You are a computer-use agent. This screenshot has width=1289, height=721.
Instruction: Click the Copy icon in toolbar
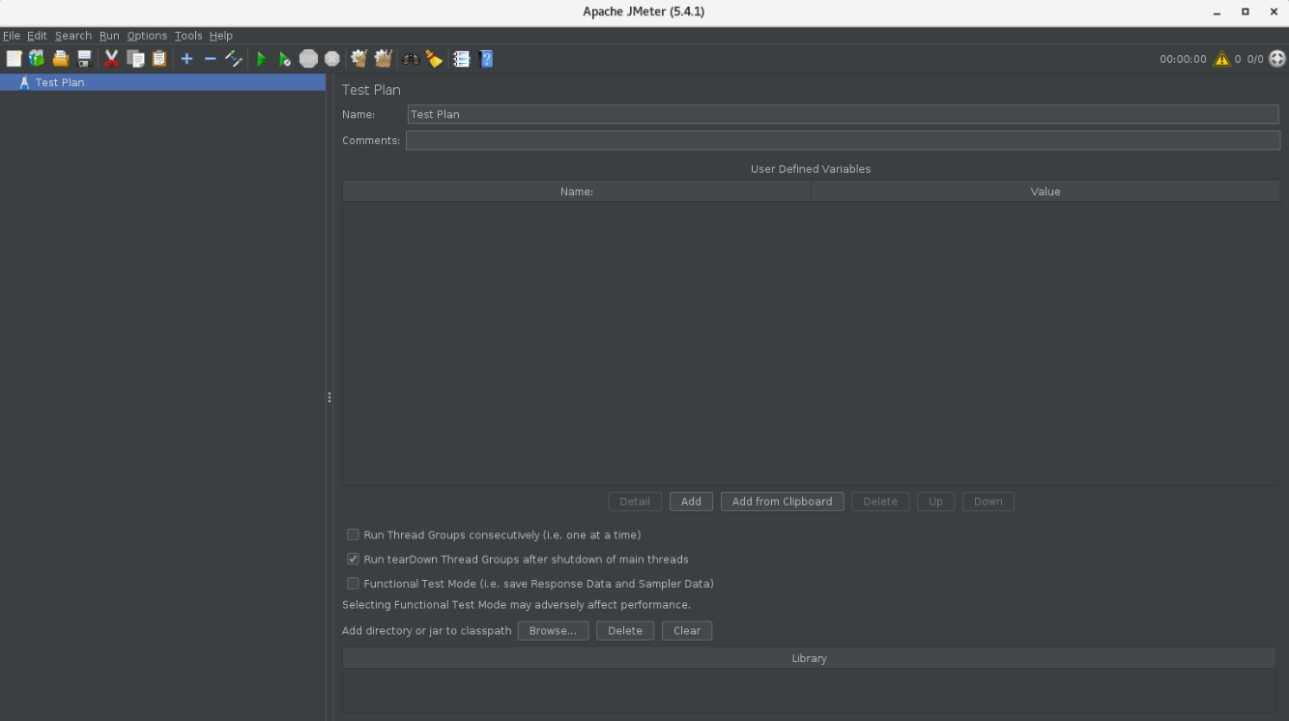[x=135, y=59]
